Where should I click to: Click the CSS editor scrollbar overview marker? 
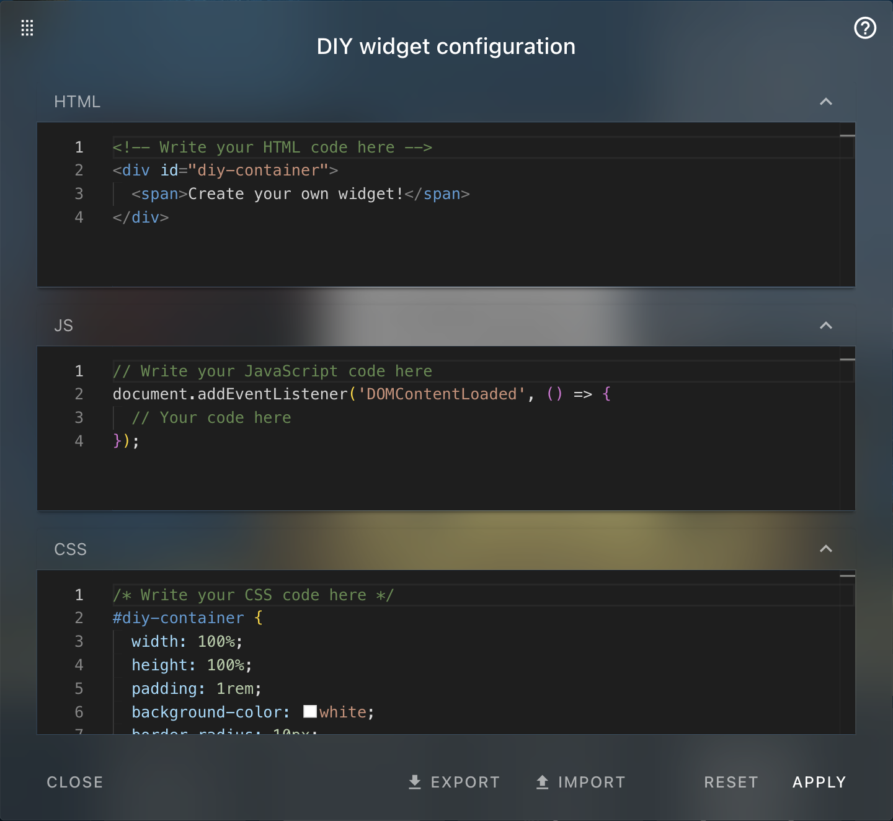click(x=847, y=576)
